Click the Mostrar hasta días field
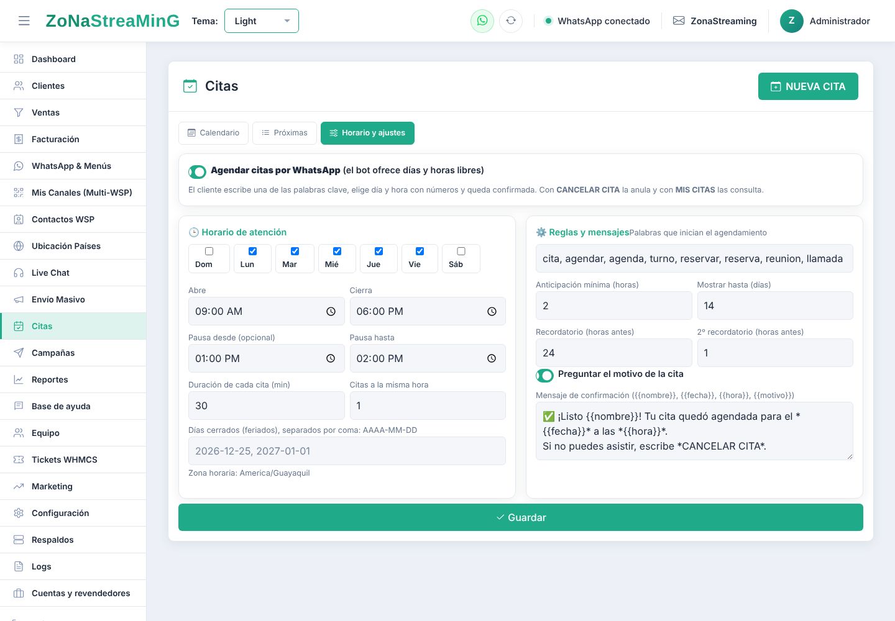Viewport: 895px width, 621px height. point(775,306)
